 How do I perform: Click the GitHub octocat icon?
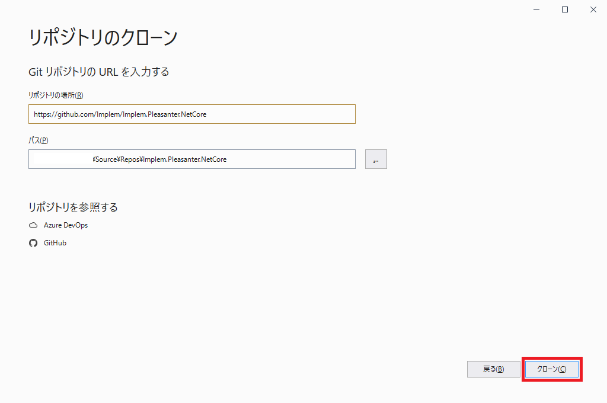[x=33, y=243]
